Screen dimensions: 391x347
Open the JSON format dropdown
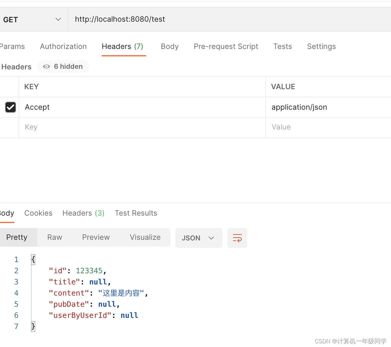tap(199, 238)
